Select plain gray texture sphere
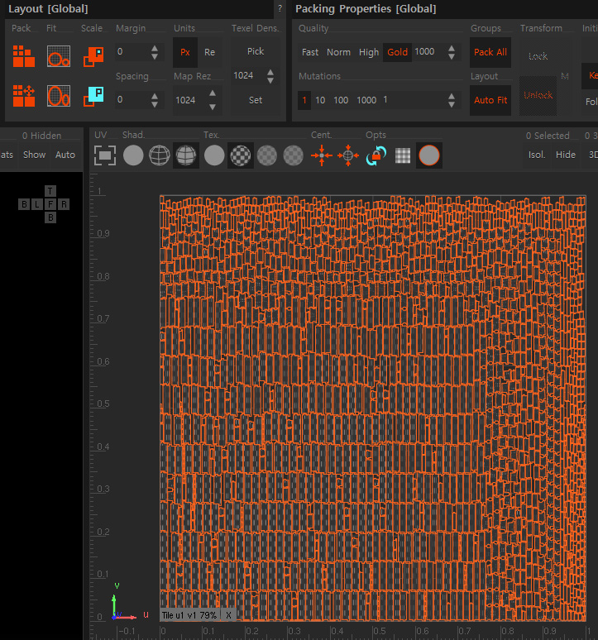The image size is (598, 640). (214, 155)
